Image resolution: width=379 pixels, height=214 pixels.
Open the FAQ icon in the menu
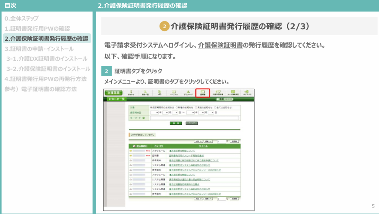[x=159, y=93]
